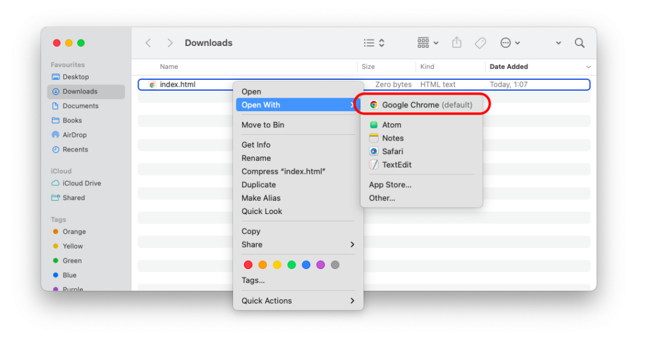Expand the Share submenu
Image resolution: width=654 pixels, height=347 pixels.
(298, 245)
